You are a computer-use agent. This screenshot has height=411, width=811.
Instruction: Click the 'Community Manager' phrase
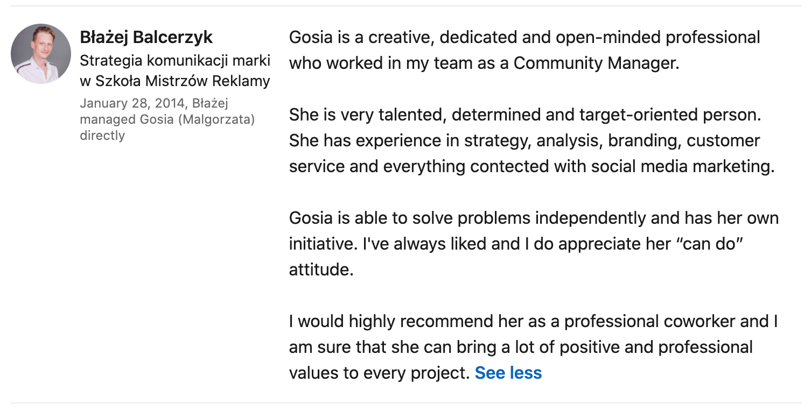(595, 63)
